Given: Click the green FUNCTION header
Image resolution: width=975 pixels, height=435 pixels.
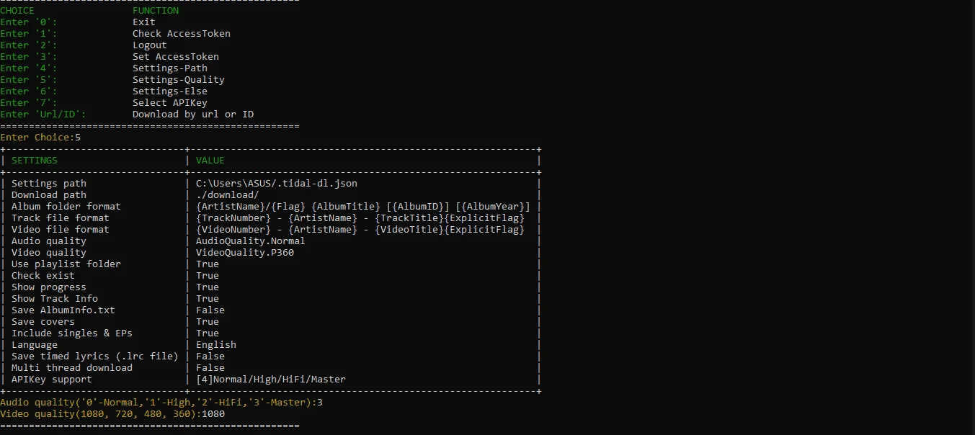Looking at the screenshot, I should 156,11.
